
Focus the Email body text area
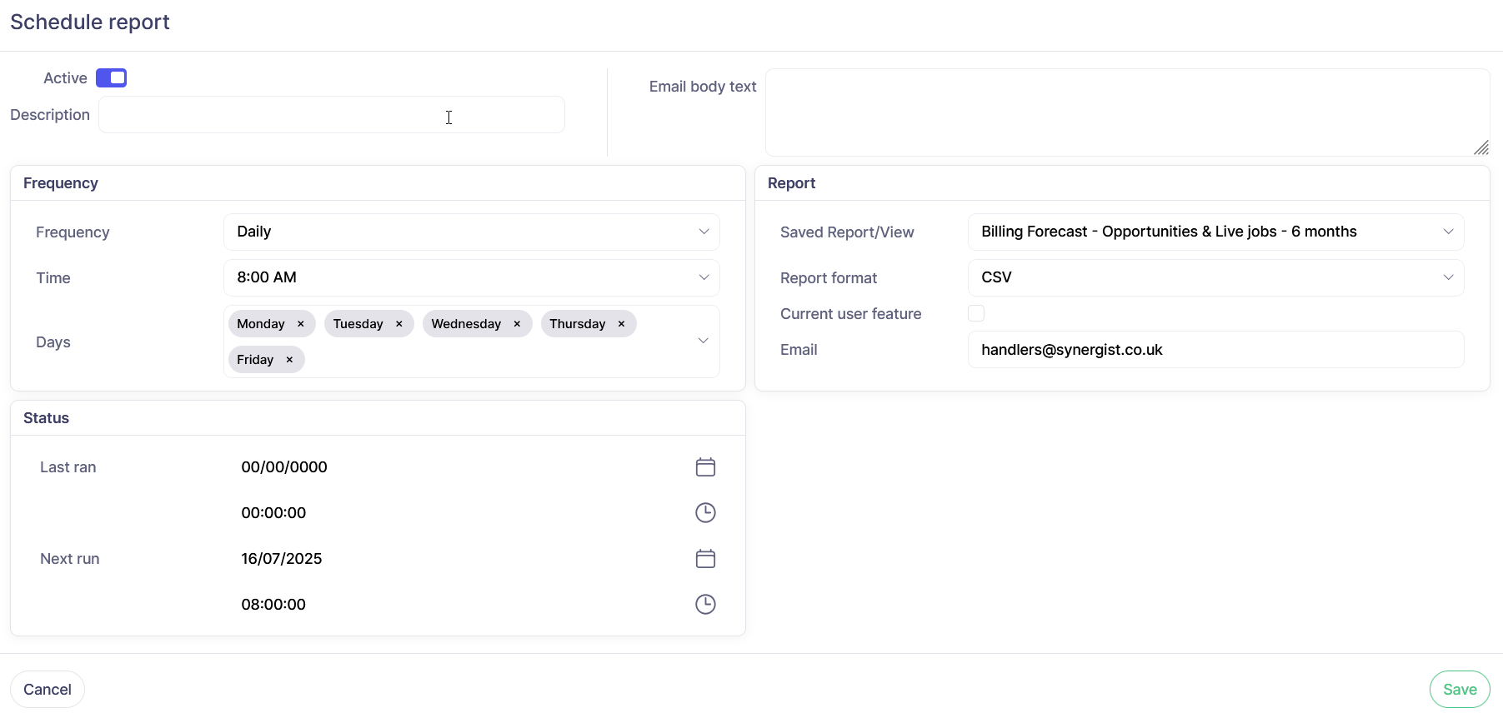point(1126,112)
